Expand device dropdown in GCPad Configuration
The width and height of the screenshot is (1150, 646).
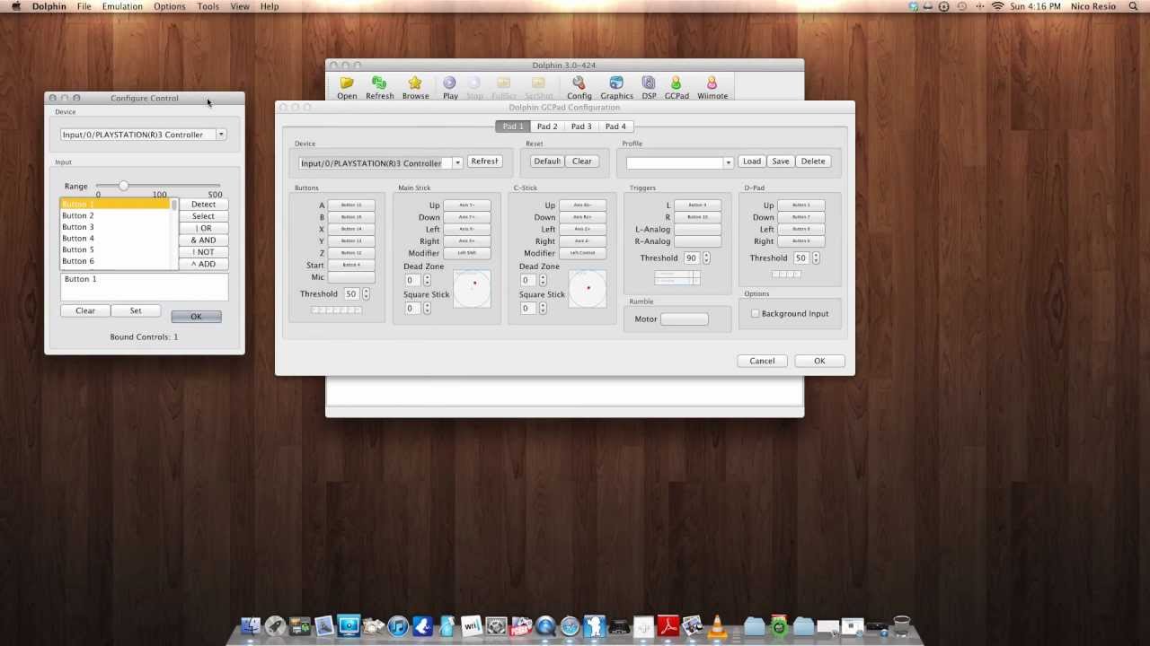[457, 163]
